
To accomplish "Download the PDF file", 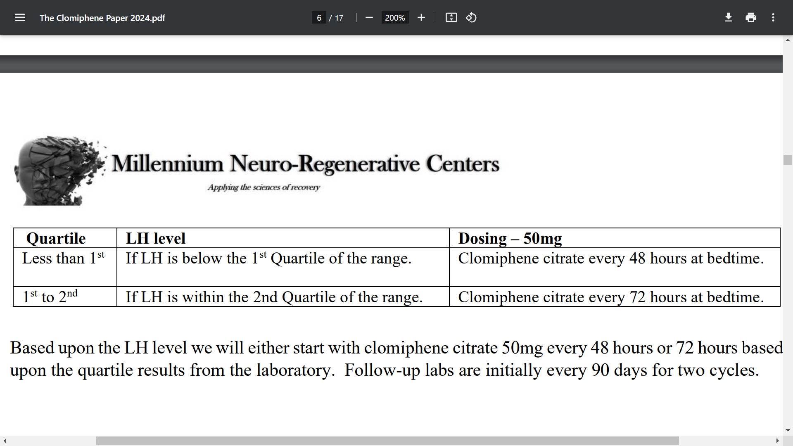I will pyautogui.click(x=729, y=17).
